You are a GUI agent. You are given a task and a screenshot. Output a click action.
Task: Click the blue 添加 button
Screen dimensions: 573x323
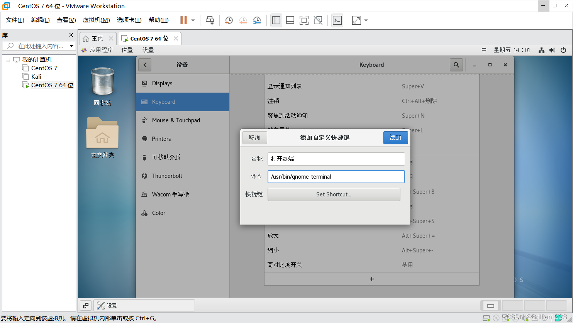coord(395,138)
